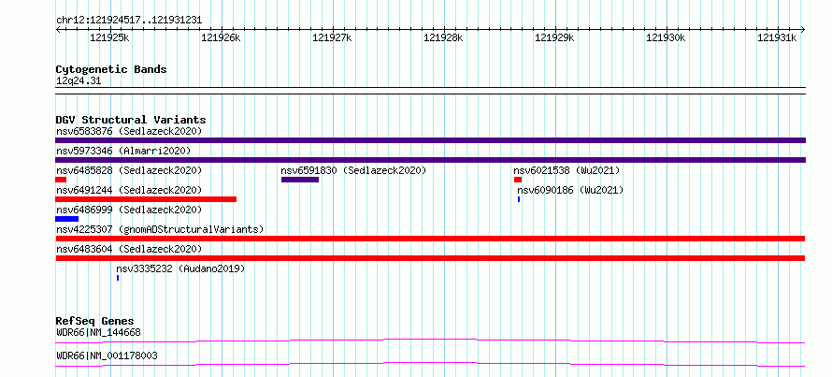
Task: Click the nsv3335232 small blue marker
Action: (x=118, y=278)
